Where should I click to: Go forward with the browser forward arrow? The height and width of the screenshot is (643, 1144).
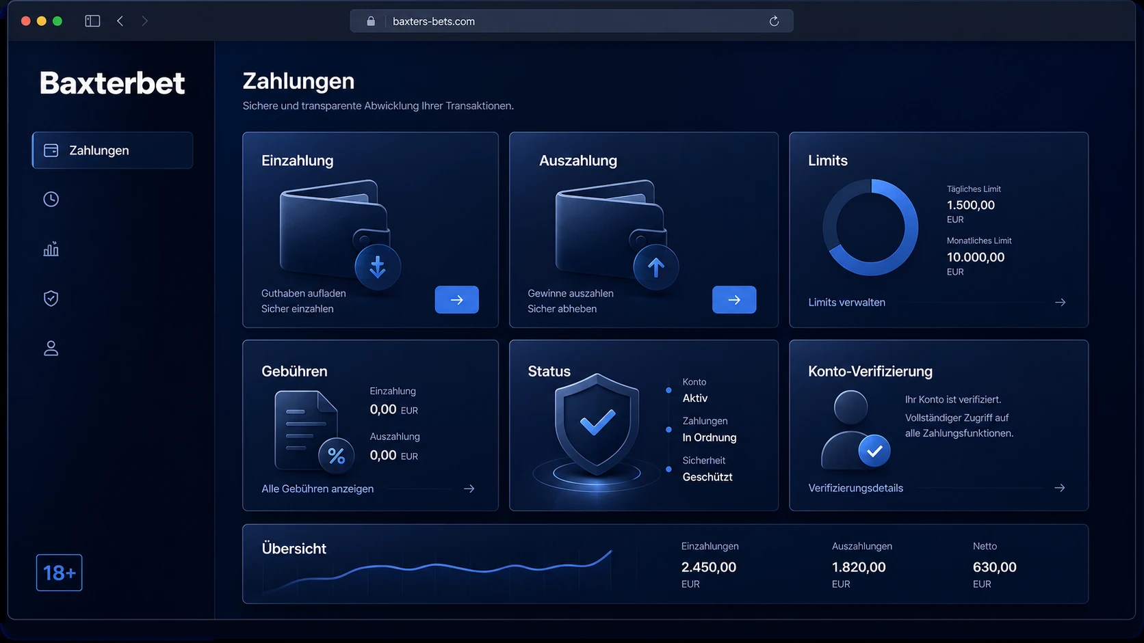144,21
